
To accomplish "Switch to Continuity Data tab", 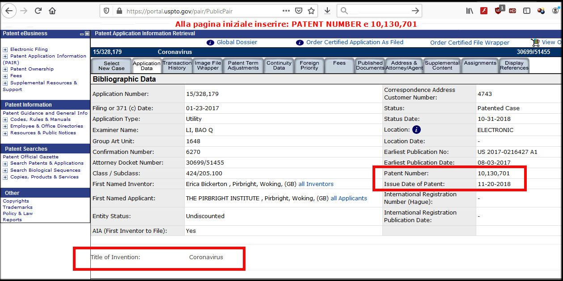I will tap(279, 66).
